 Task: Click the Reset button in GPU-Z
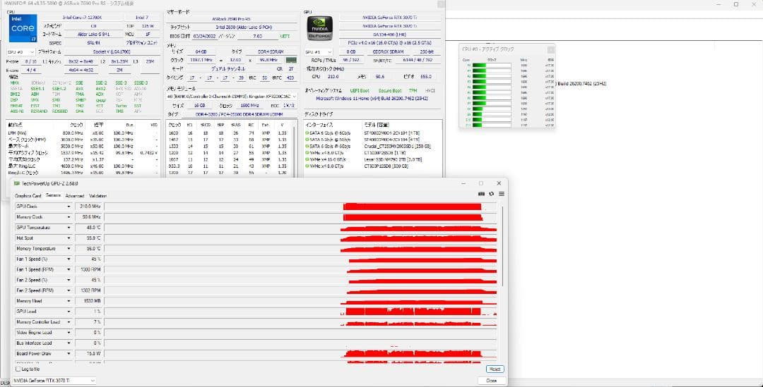495,369
